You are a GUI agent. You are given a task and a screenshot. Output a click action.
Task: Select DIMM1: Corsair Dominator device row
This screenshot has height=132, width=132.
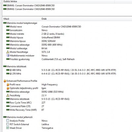click(x=29, y=6)
